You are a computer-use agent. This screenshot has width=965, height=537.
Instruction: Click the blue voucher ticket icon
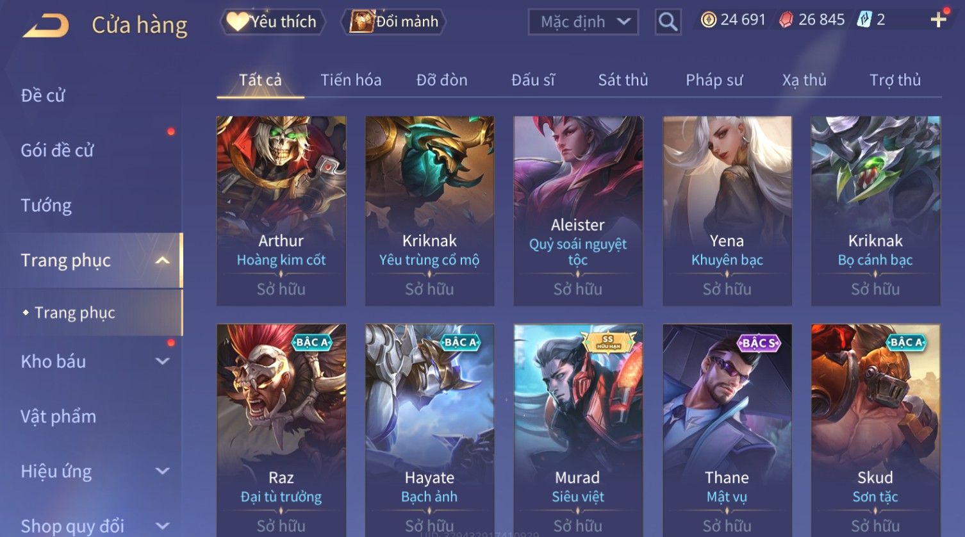coord(864,20)
